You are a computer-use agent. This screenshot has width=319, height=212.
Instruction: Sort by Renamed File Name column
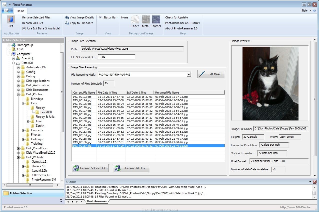[x=189, y=93]
